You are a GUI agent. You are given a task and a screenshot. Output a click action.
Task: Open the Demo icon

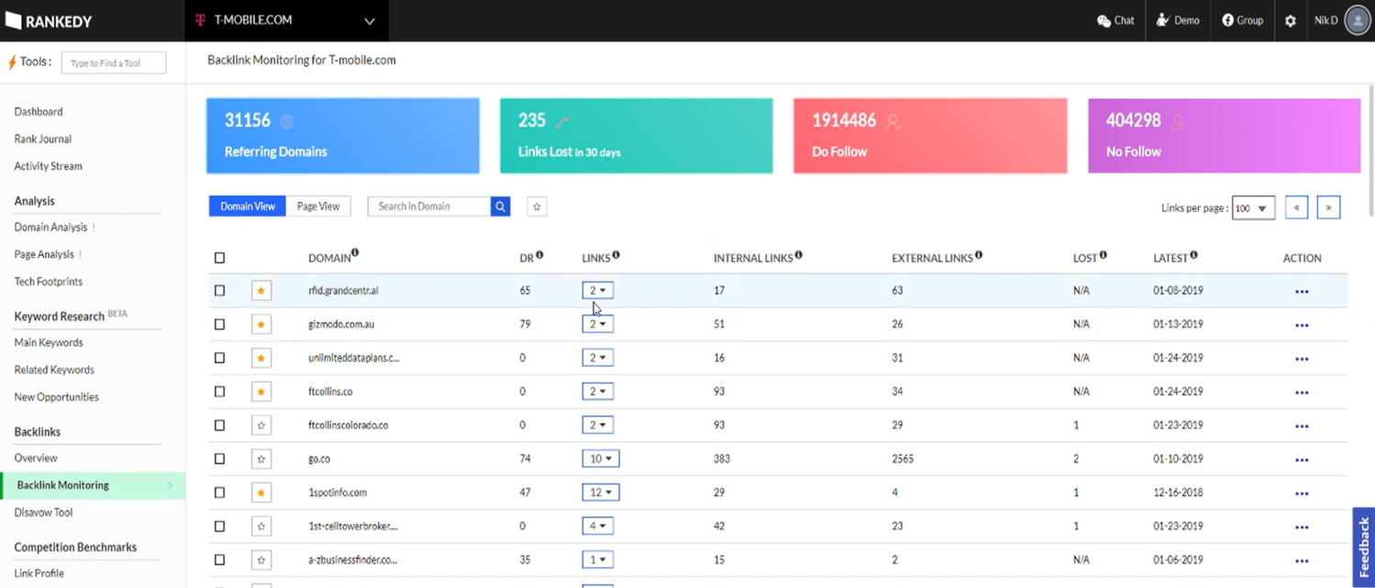(x=1178, y=20)
